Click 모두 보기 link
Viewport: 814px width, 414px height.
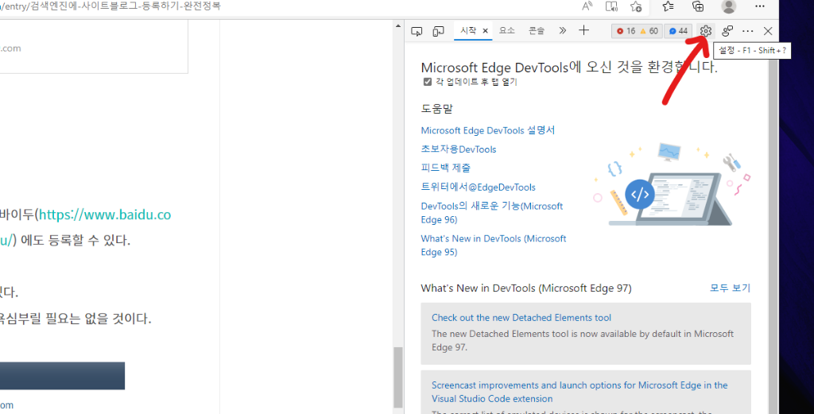[730, 288]
